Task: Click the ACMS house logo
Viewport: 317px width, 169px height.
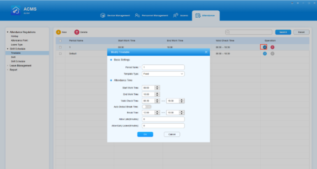Action: [15, 10]
